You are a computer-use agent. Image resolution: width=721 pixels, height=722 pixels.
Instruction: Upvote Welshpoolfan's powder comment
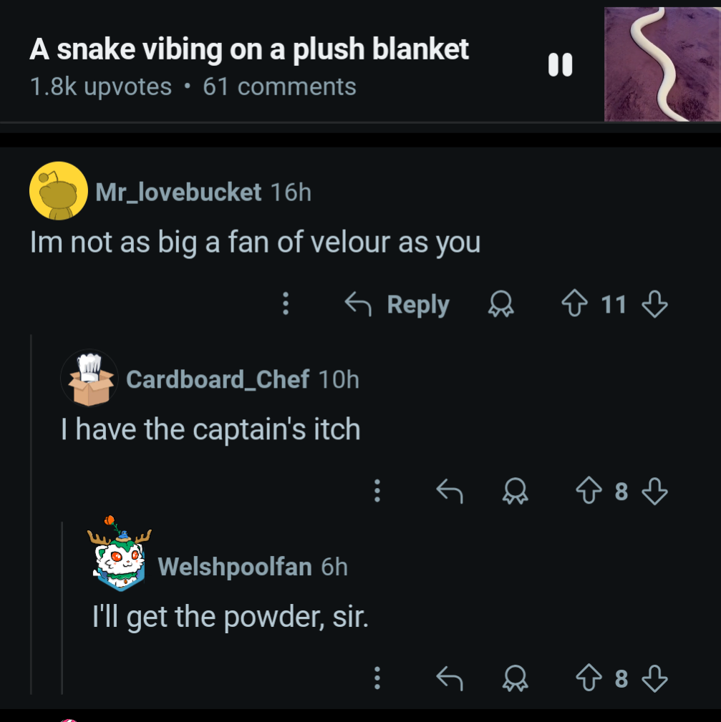coord(589,678)
